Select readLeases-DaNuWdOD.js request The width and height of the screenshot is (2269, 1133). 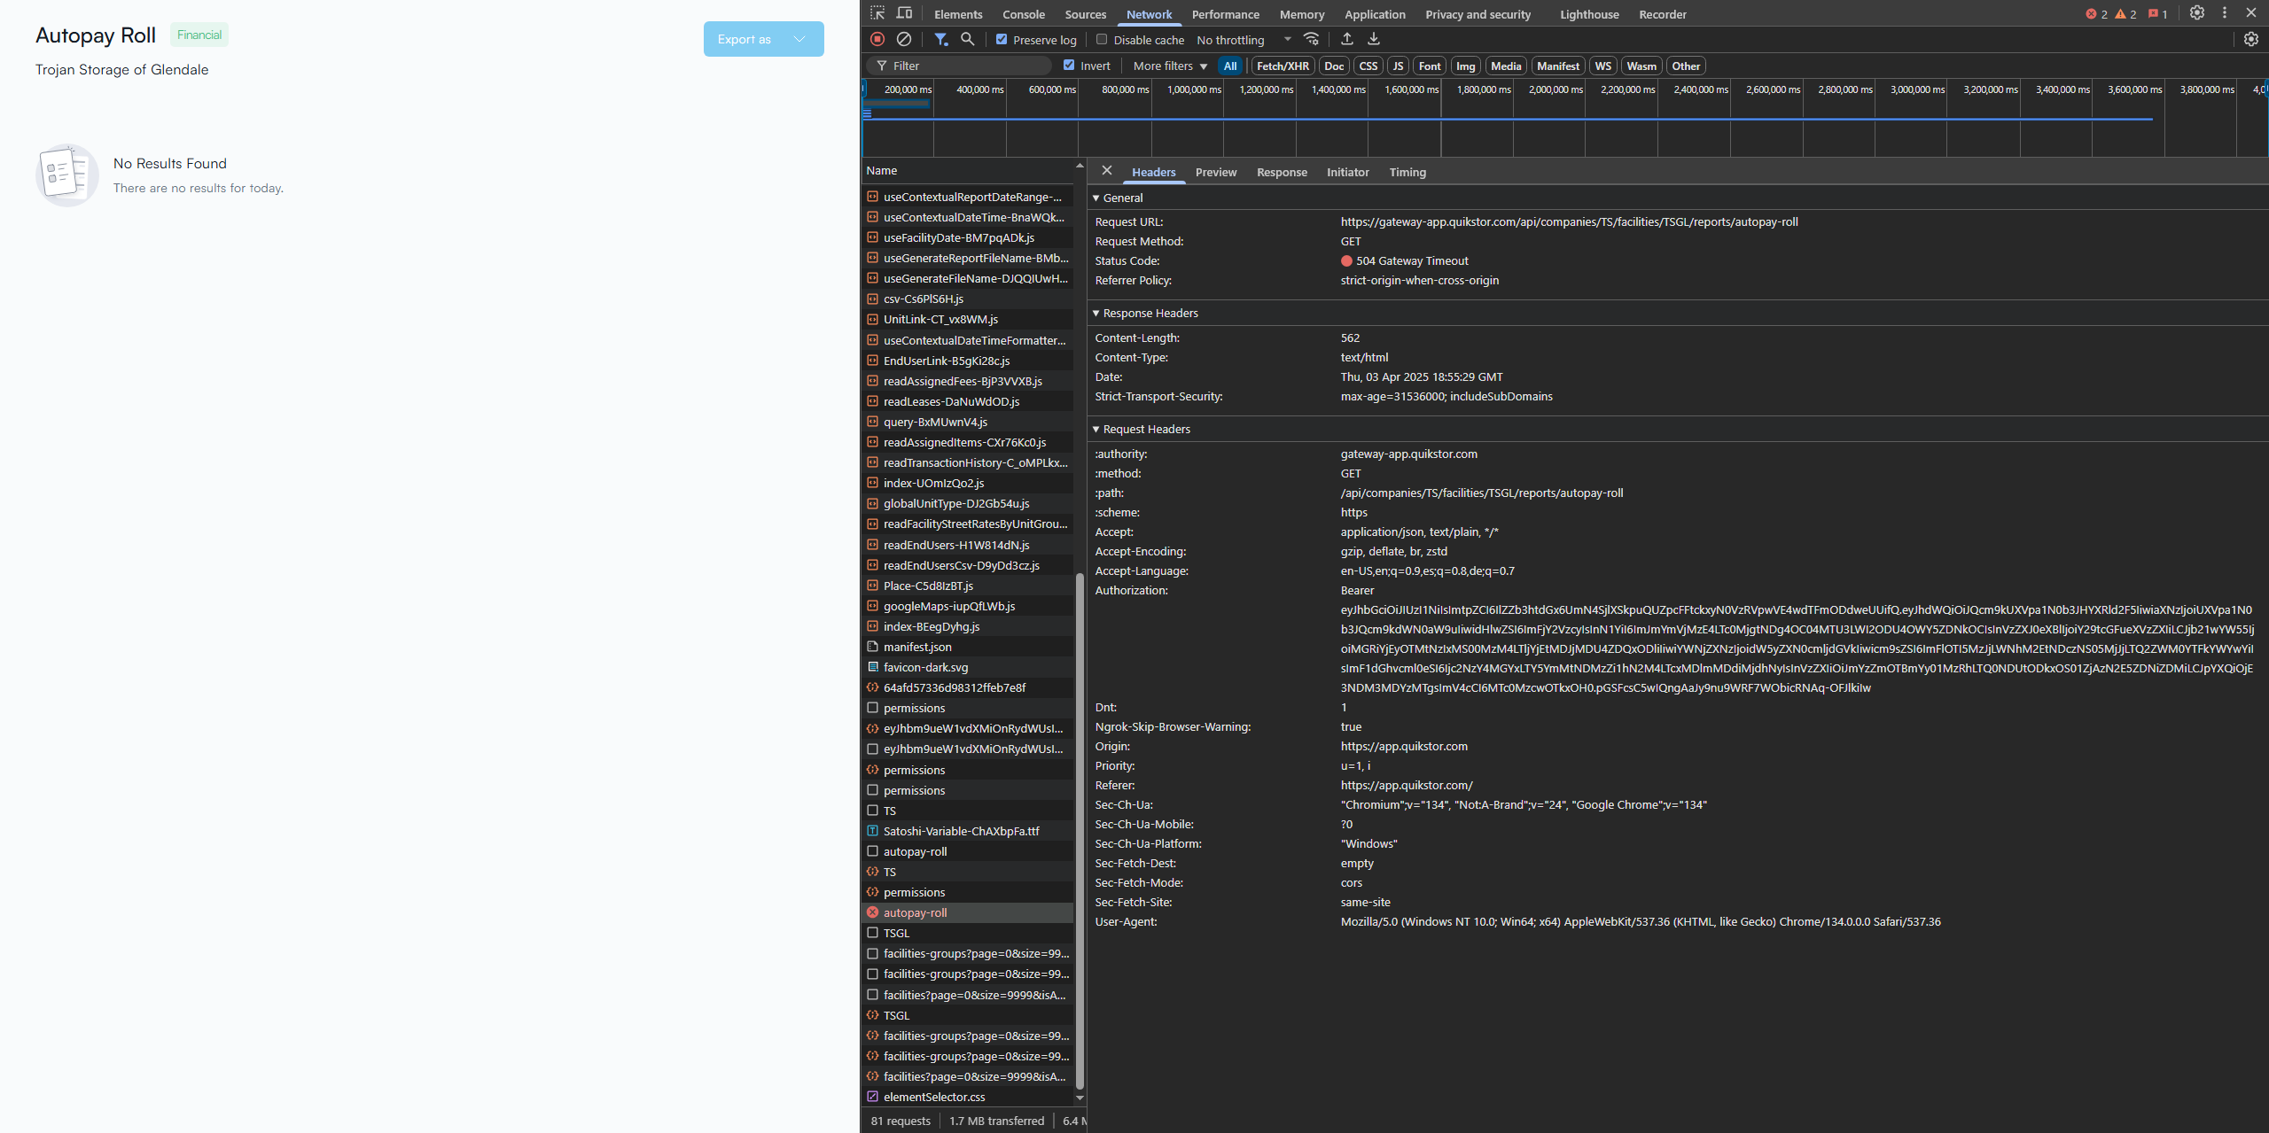point(968,401)
